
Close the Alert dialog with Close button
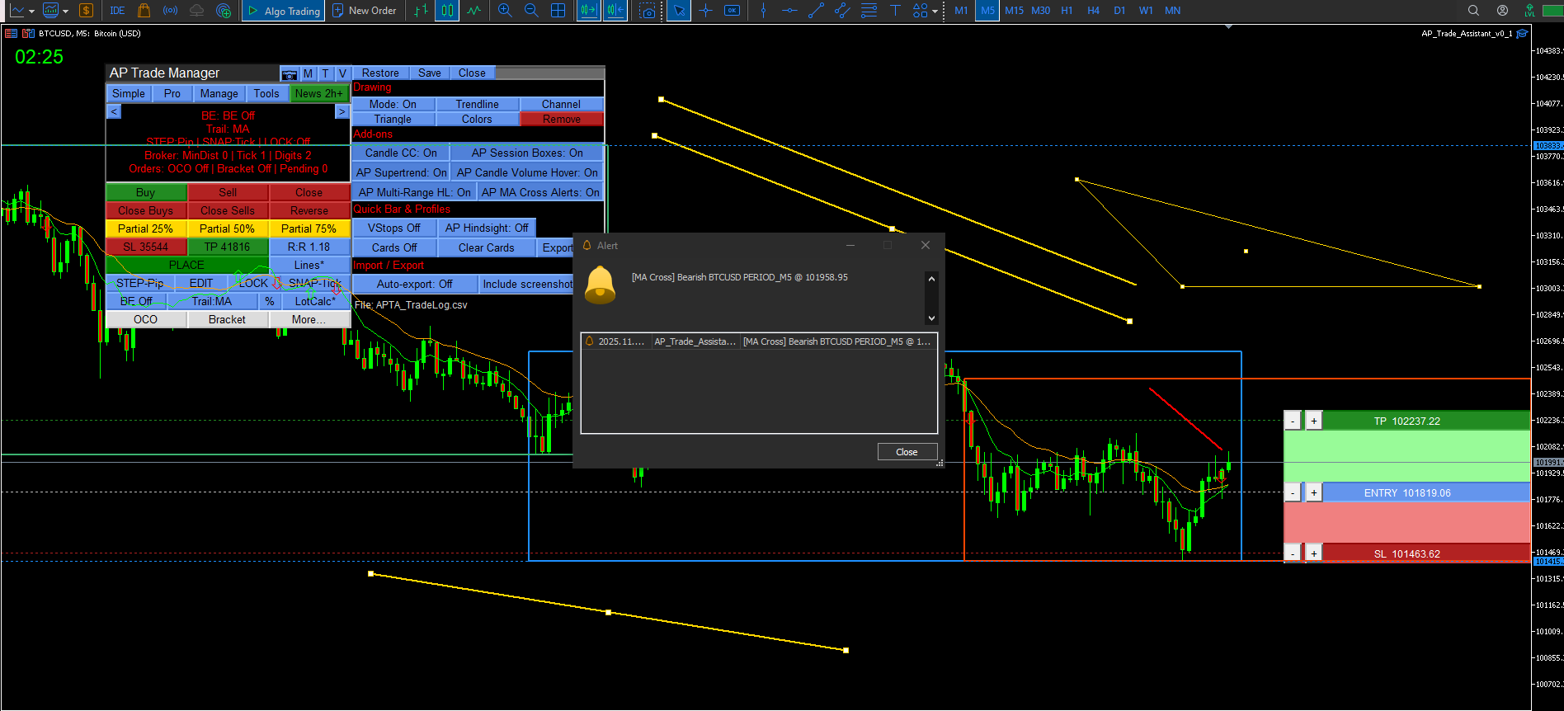(907, 452)
